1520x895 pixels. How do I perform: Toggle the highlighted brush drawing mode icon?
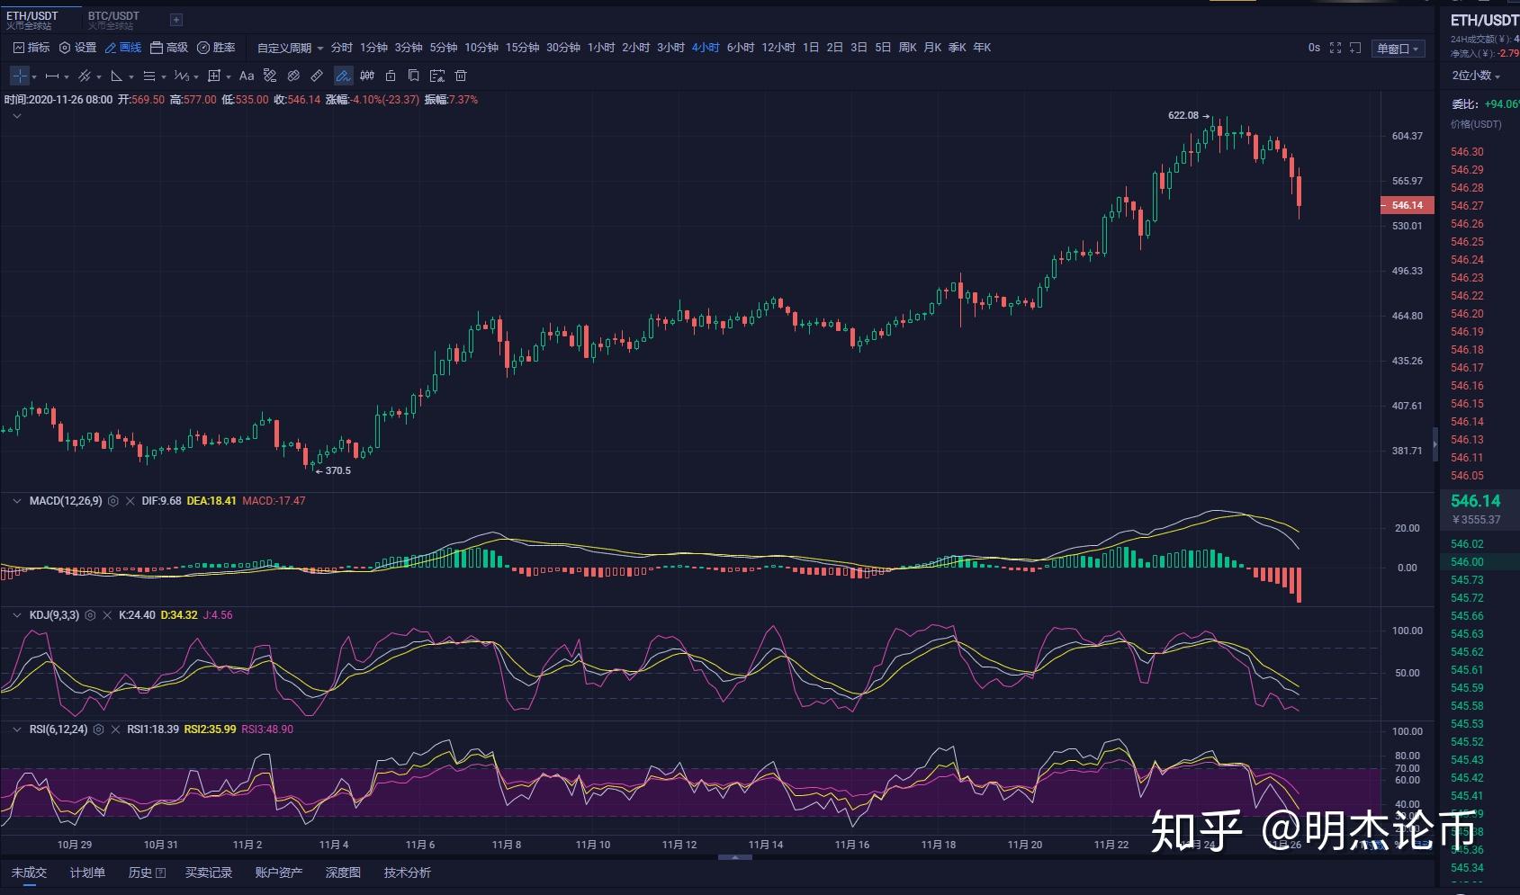343,76
